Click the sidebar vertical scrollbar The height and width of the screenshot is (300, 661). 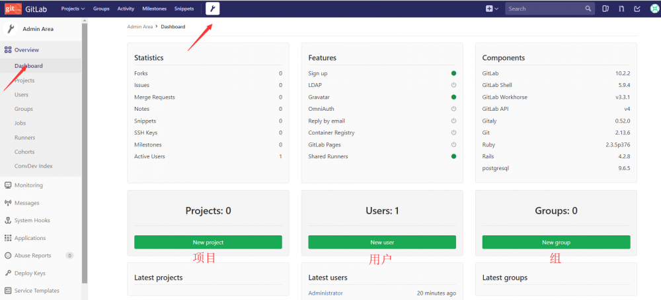coord(85,152)
